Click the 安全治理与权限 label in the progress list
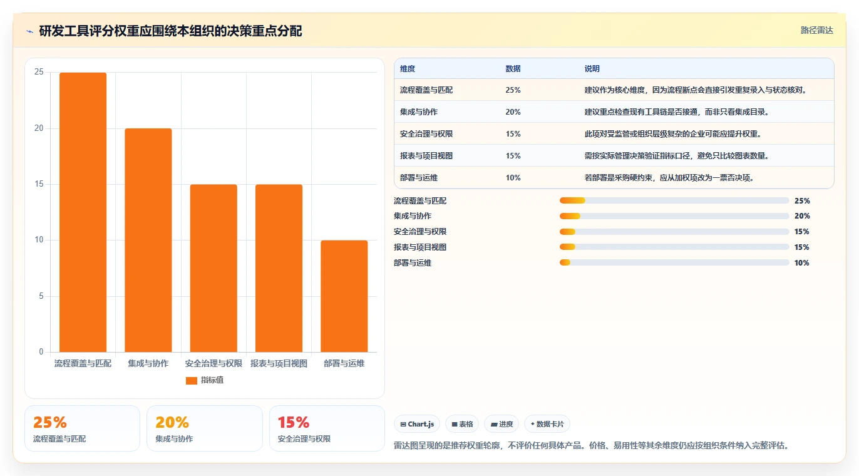Image resolution: width=859 pixels, height=476 pixels. coord(420,232)
